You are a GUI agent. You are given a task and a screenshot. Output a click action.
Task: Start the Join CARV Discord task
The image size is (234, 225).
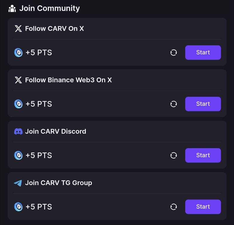tap(203, 156)
